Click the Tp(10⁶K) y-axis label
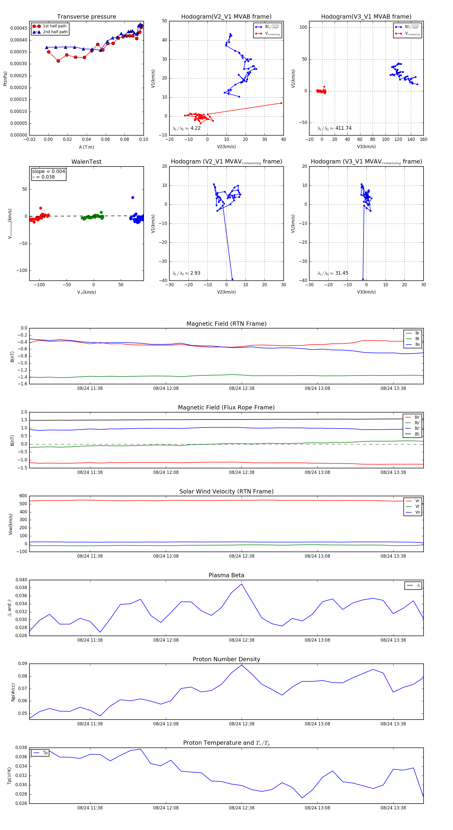This screenshot has height=830, width=453. (x=9, y=776)
